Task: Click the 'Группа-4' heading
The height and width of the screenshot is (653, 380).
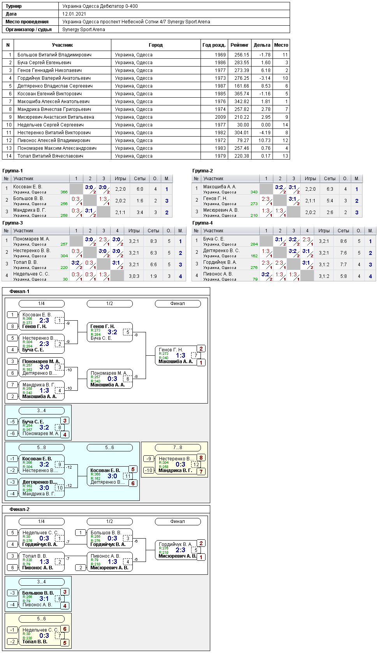Action: click(202, 223)
